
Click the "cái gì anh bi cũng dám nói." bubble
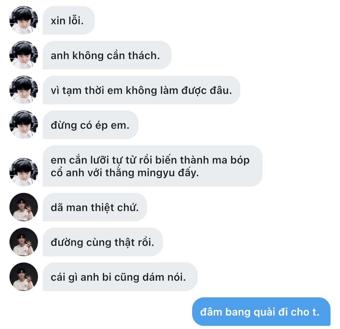[x=120, y=277]
